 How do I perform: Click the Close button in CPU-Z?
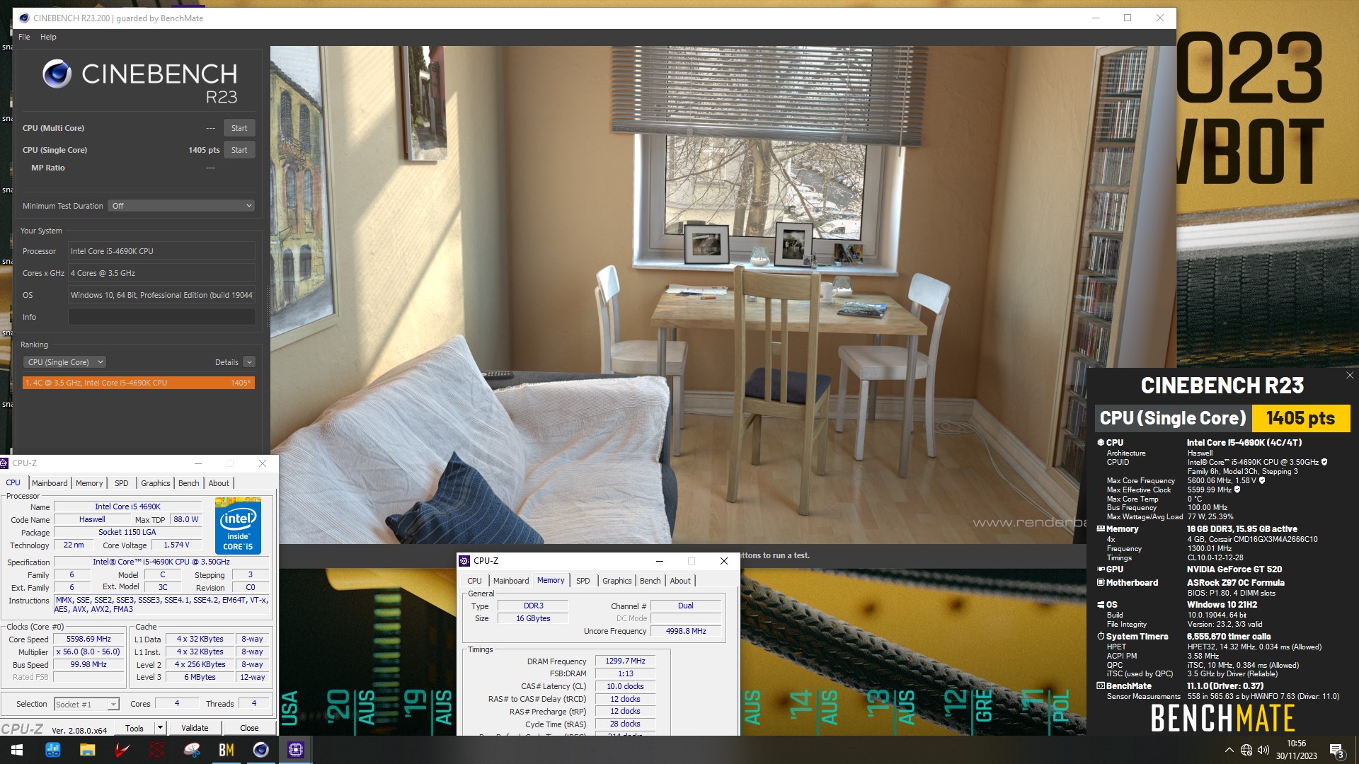click(x=249, y=728)
